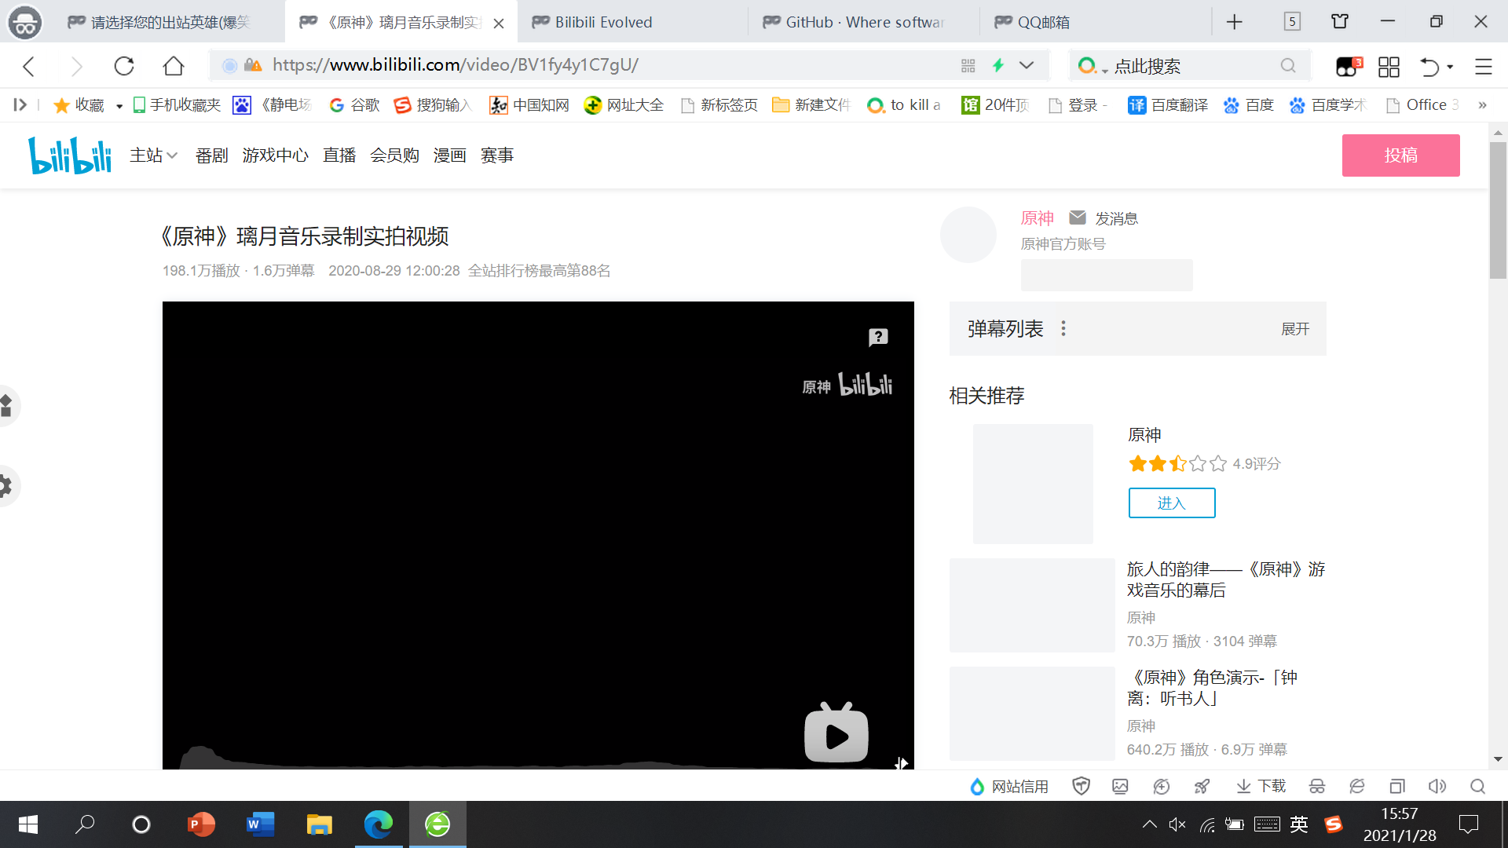Open the 原神 uploader profile link
Screen dimensions: 1508x848
[1038, 217]
